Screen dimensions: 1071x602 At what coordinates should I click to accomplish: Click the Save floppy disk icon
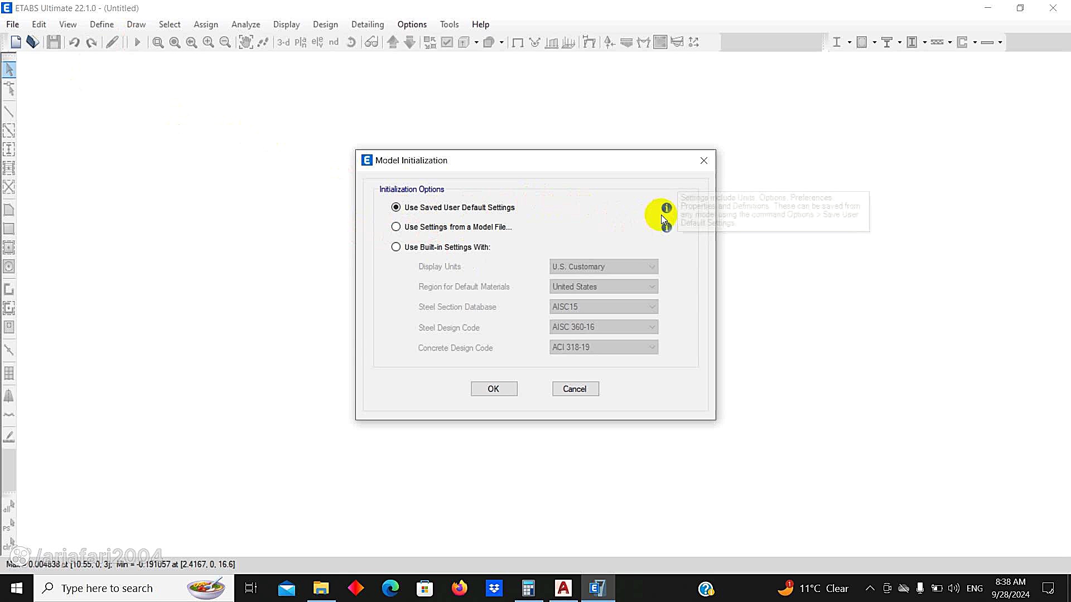54,42
